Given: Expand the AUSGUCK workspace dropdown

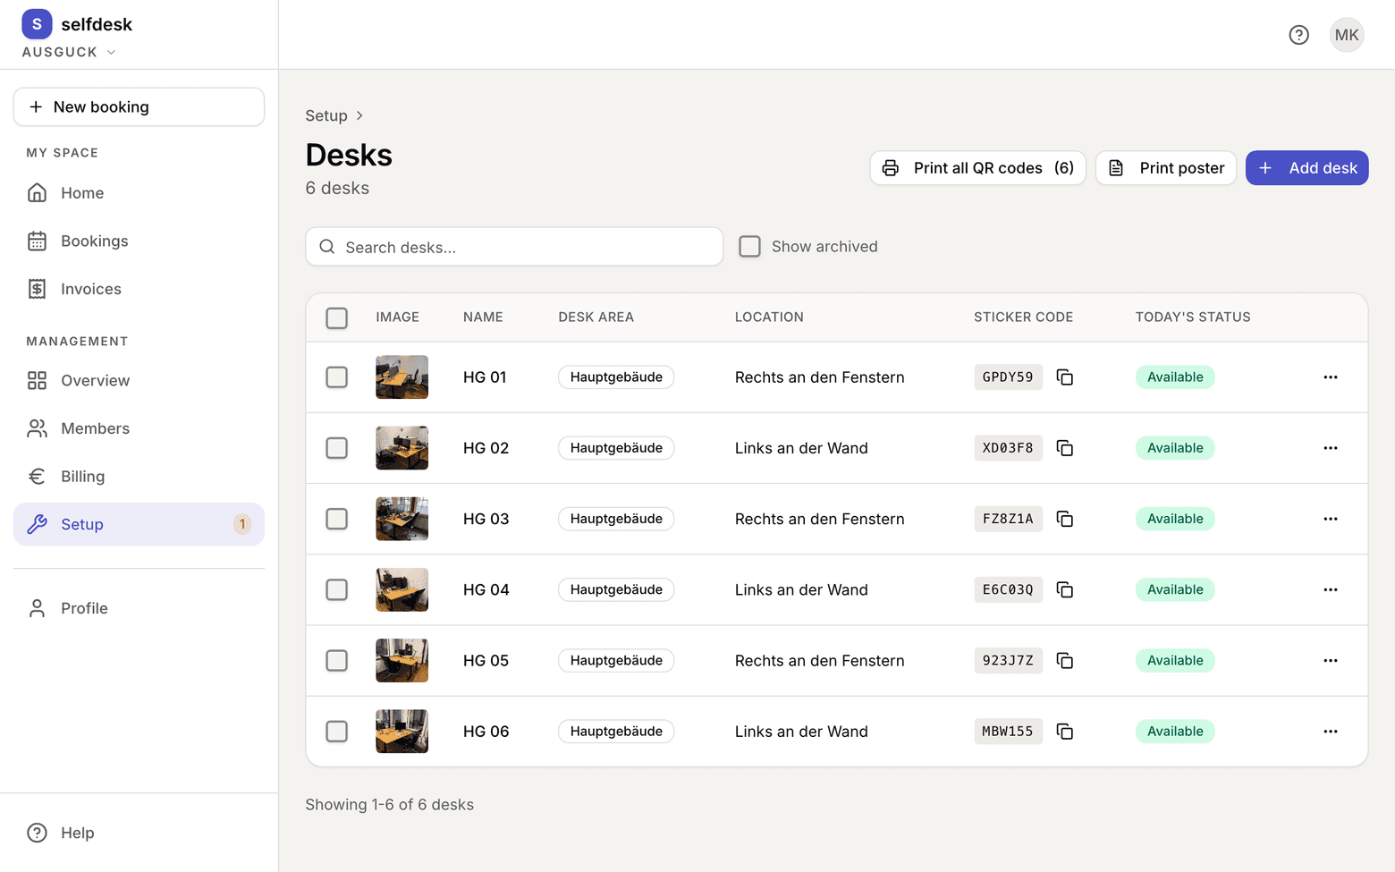Looking at the screenshot, I should coord(69,52).
